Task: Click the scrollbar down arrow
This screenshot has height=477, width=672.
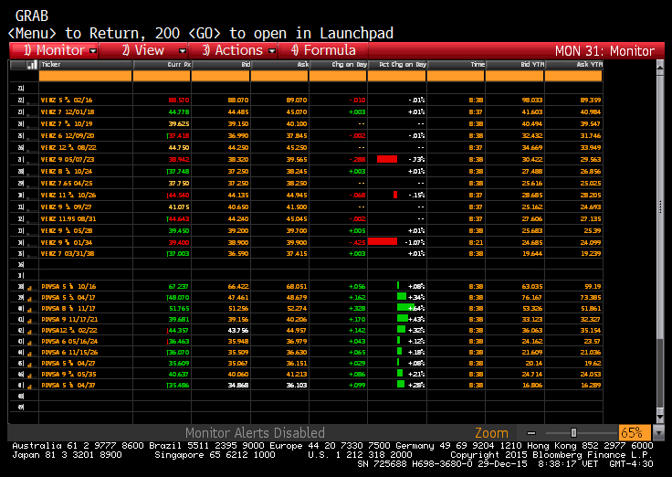Action: click(x=660, y=417)
